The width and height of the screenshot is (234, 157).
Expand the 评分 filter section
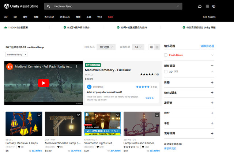click(x=212, y=113)
